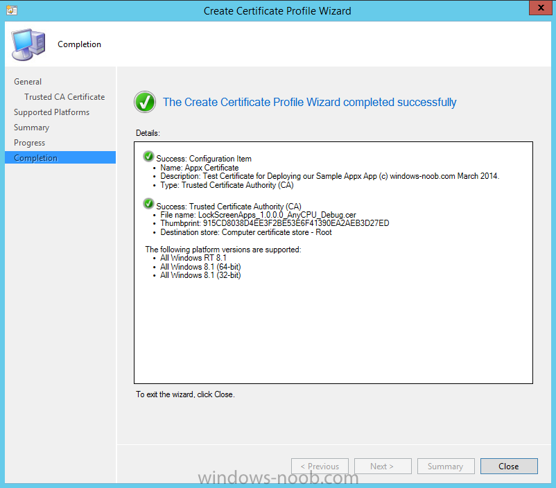The width and height of the screenshot is (556, 488).
Task: Click 'To exit the wizard, click Close' text
Action: click(186, 394)
